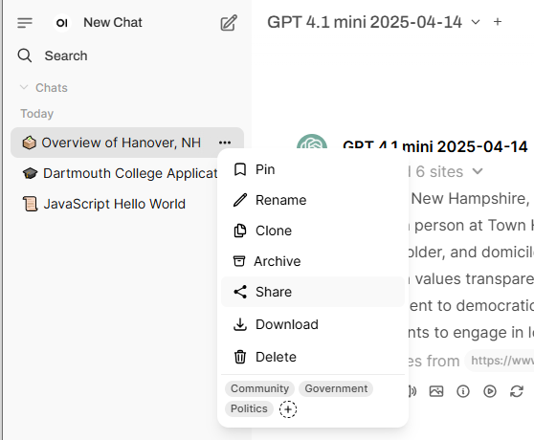Click the Clone copy icon
Screen dimensions: 534x440
[x=240, y=231]
